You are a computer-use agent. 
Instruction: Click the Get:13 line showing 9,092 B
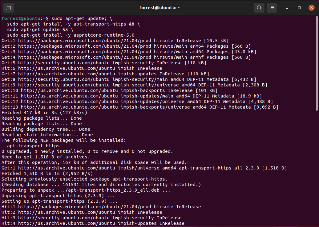point(140,107)
